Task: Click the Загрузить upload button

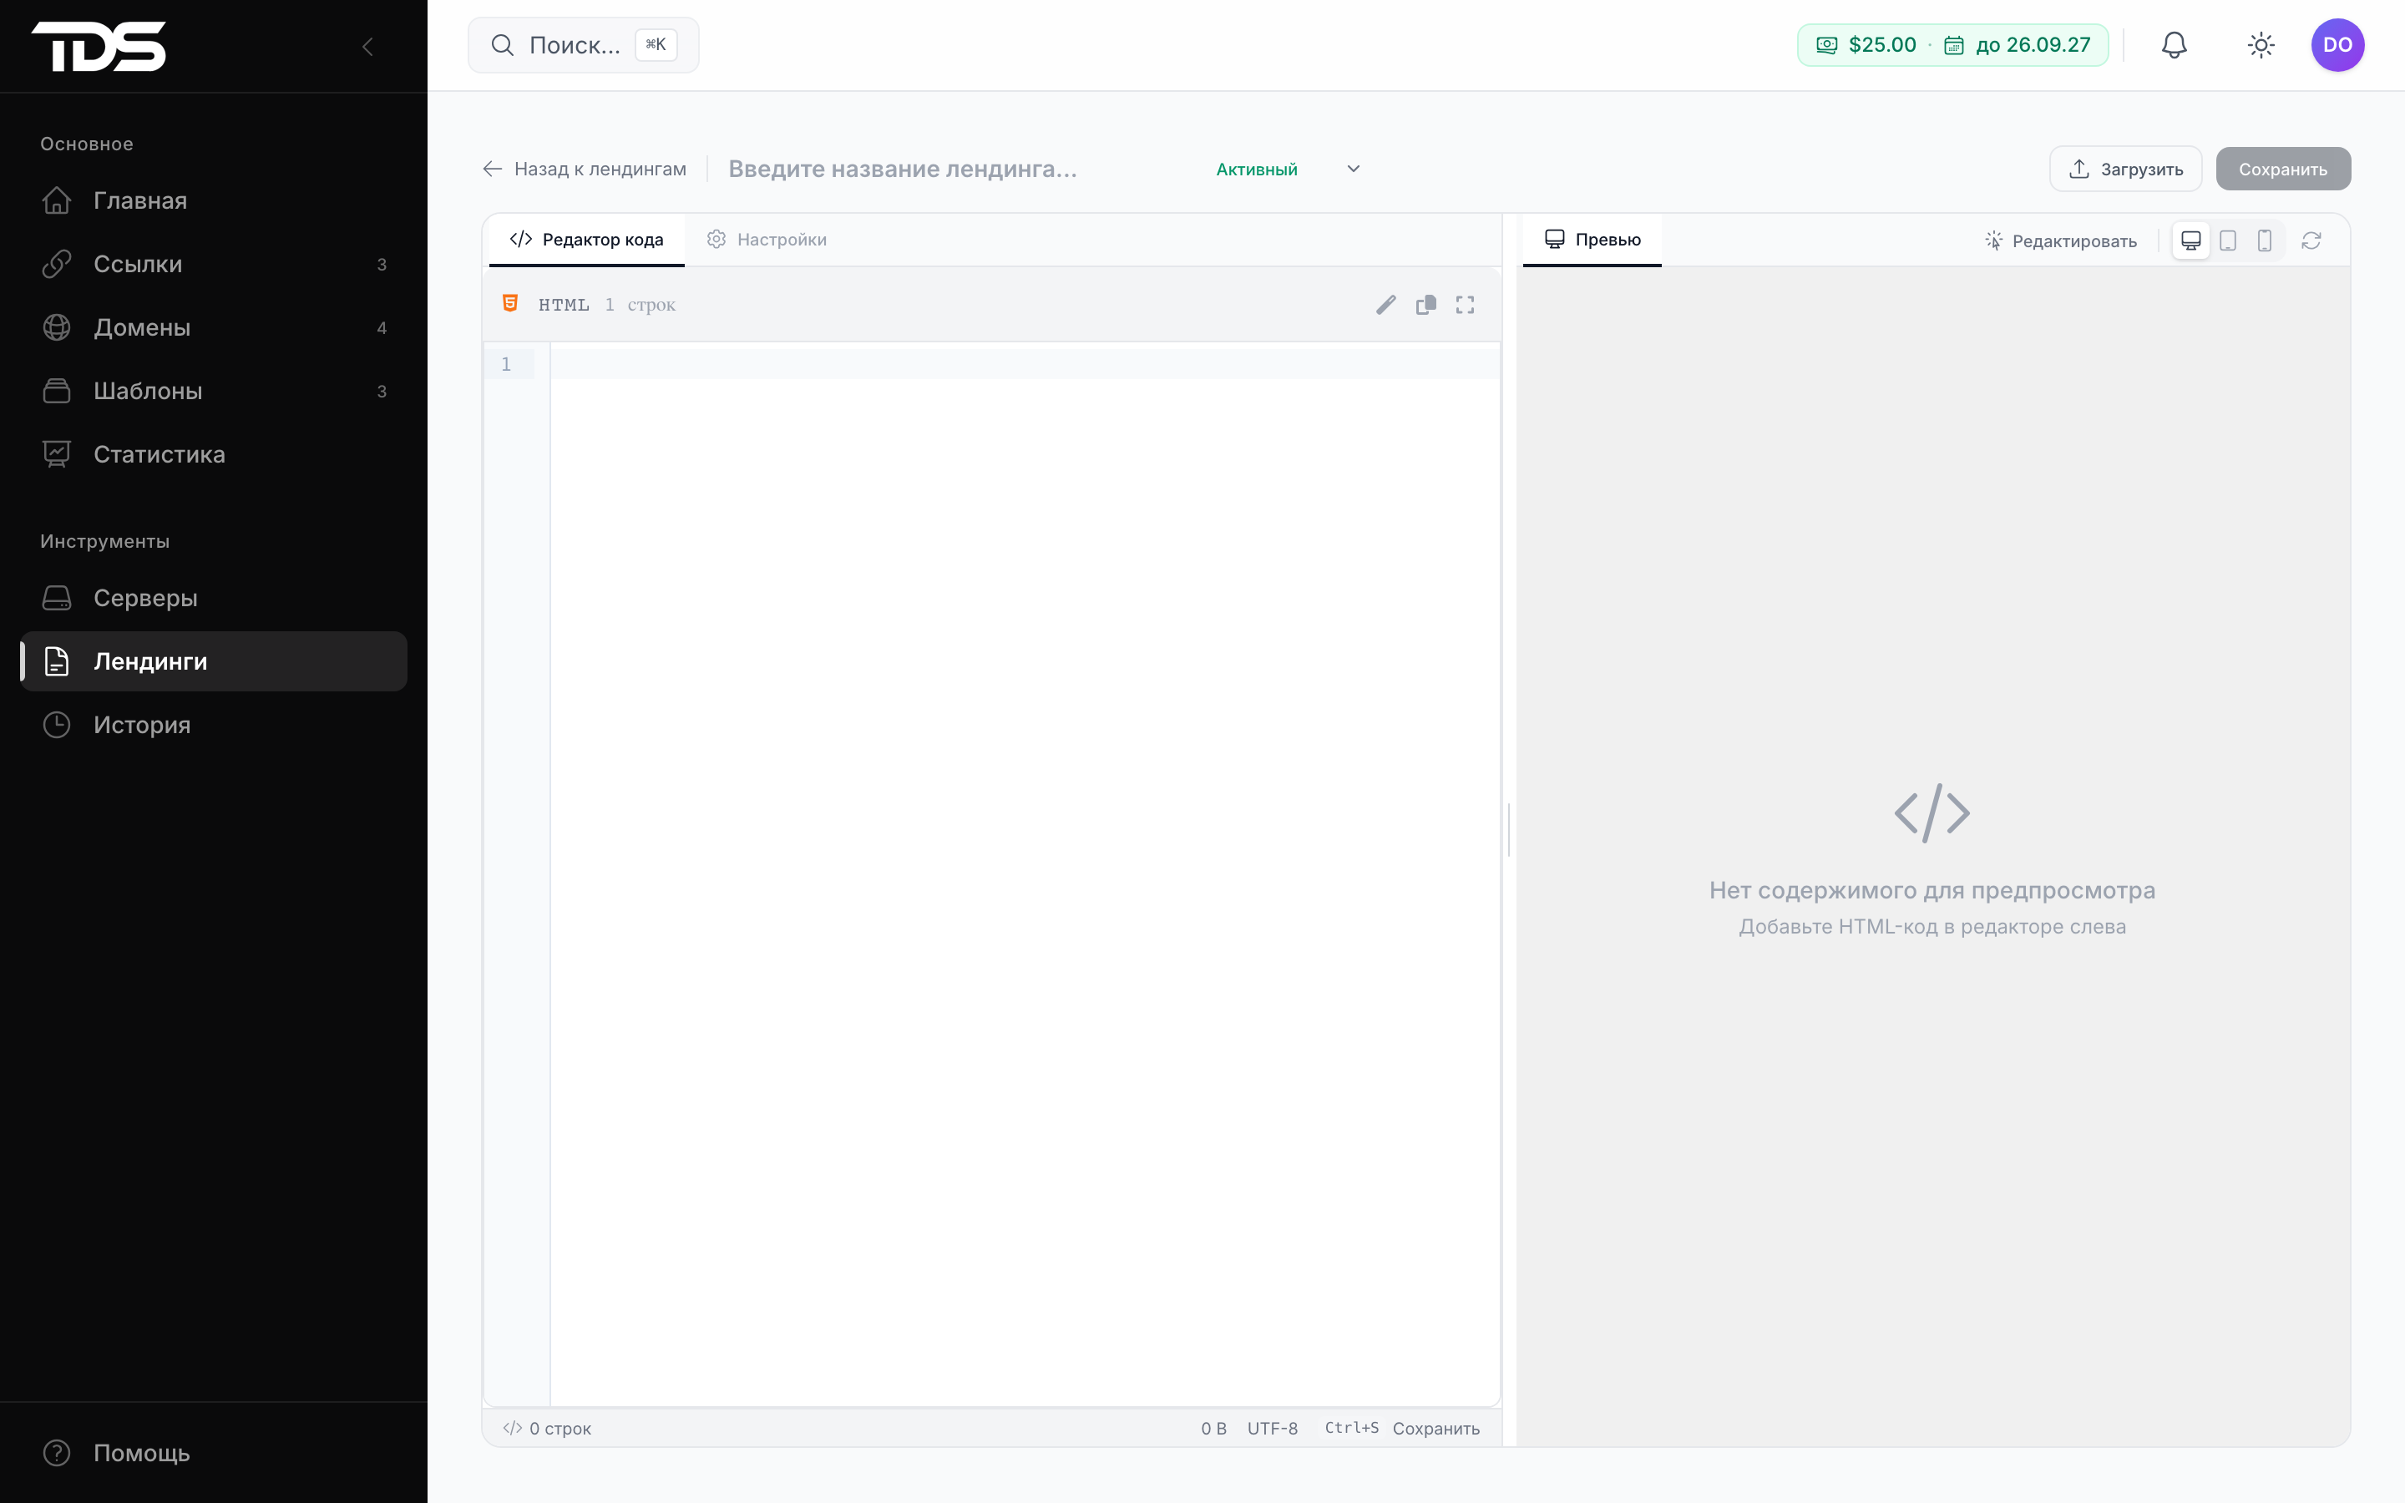Action: (2124, 169)
